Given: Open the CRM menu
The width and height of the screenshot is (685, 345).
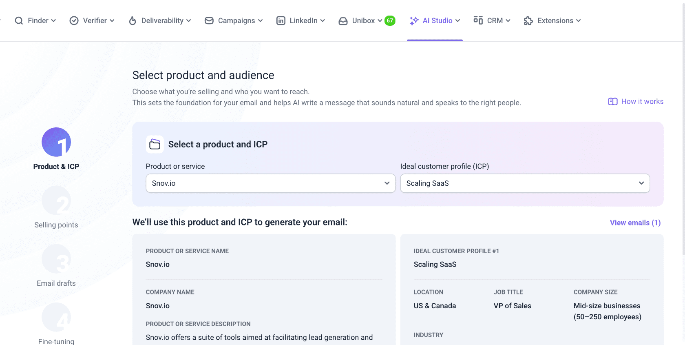Looking at the screenshot, I should coord(495,21).
